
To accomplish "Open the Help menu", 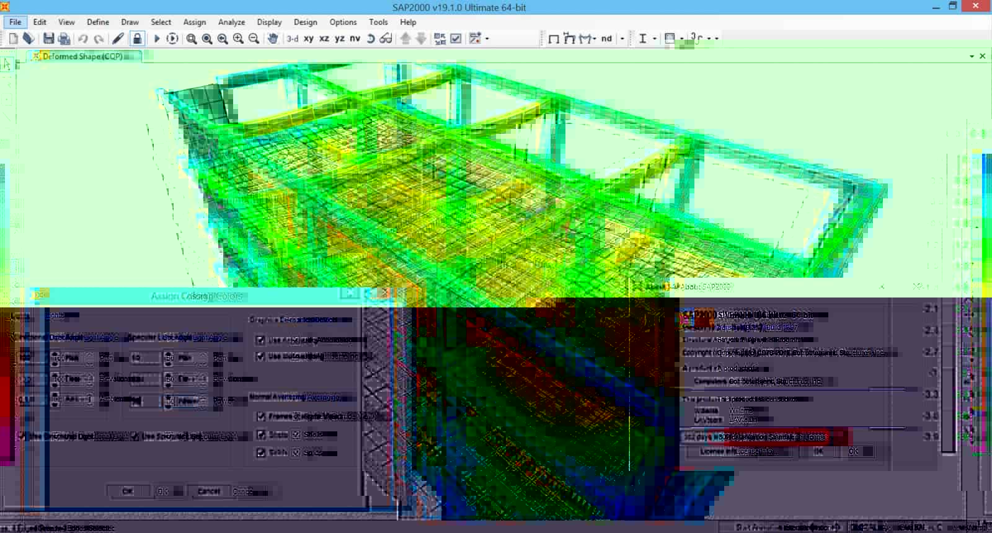I will click(408, 22).
